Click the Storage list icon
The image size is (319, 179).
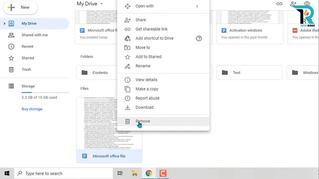11,86
